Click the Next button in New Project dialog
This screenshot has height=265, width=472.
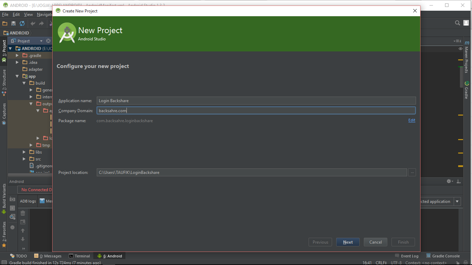348,242
